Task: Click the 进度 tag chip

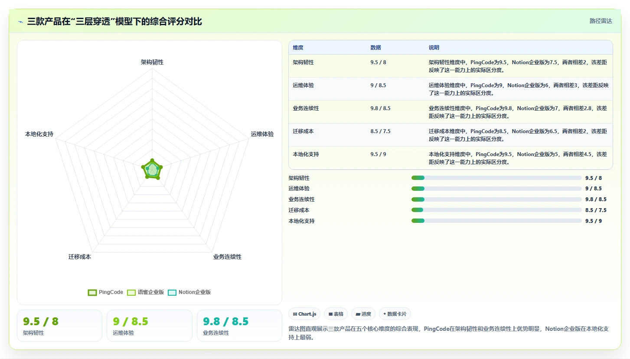Action: click(x=363, y=314)
